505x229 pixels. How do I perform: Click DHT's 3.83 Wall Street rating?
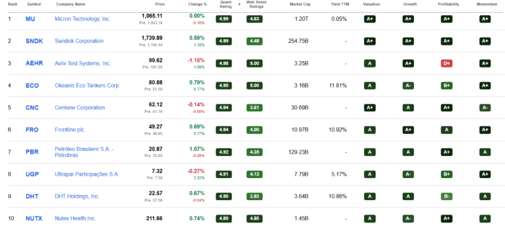tap(254, 196)
